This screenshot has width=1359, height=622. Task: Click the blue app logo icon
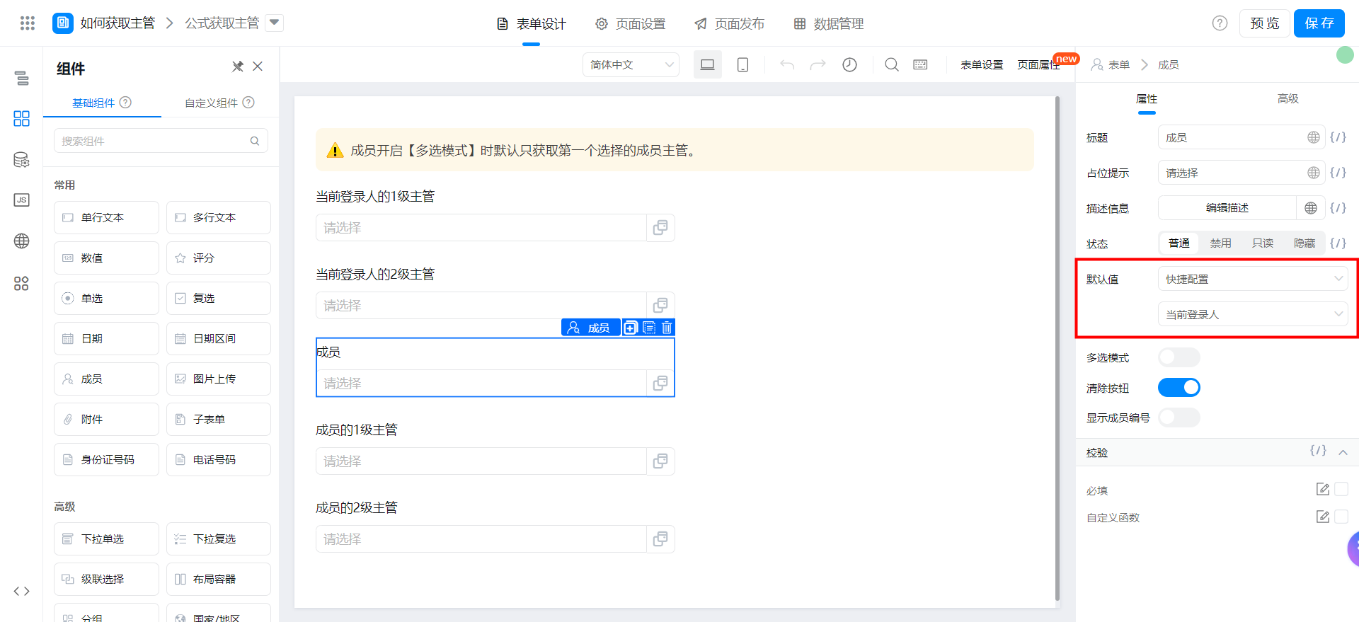(63, 23)
